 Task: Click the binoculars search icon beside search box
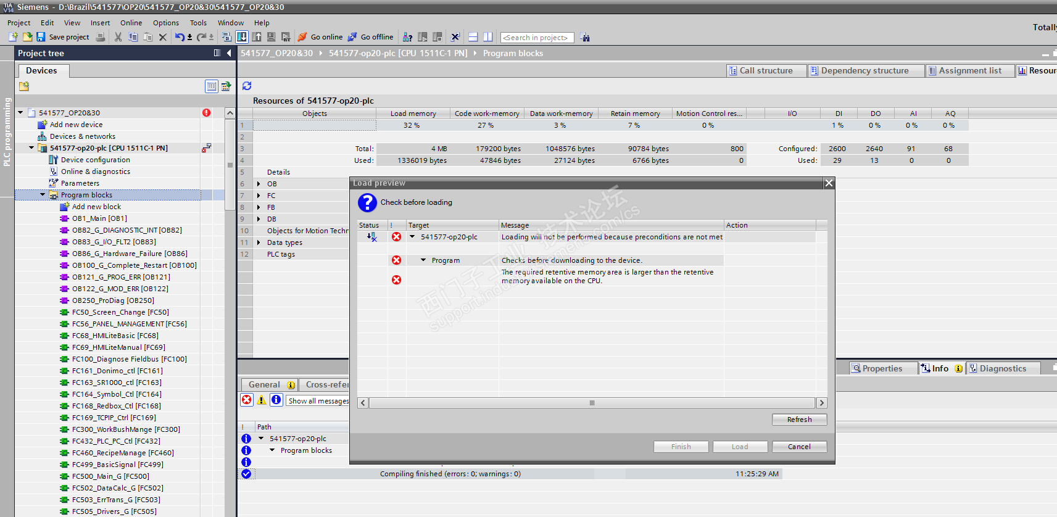(585, 38)
